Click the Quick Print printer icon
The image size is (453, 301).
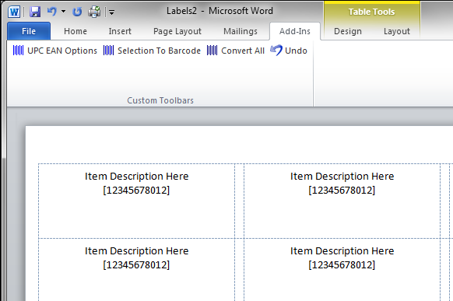tap(94, 12)
